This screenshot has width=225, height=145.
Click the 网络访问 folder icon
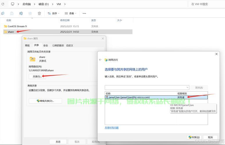(106, 60)
